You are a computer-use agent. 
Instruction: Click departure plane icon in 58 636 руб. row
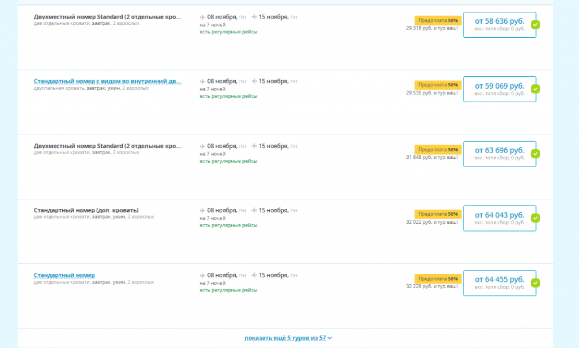pyautogui.click(x=202, y=17)
